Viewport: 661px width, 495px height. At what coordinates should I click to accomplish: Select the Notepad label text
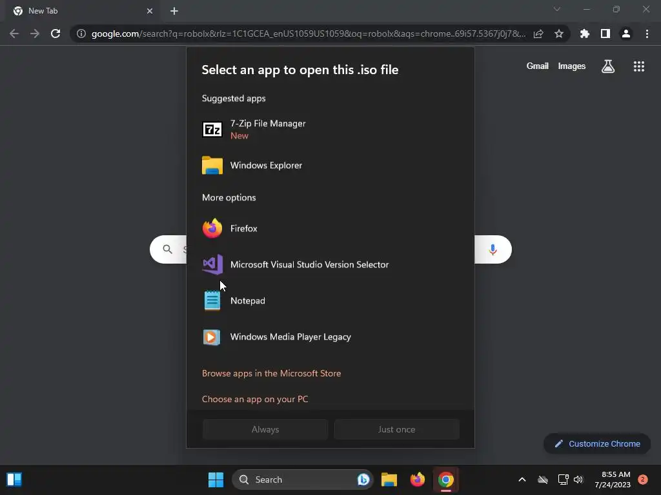pyautogui.click(x=247, y=300)
